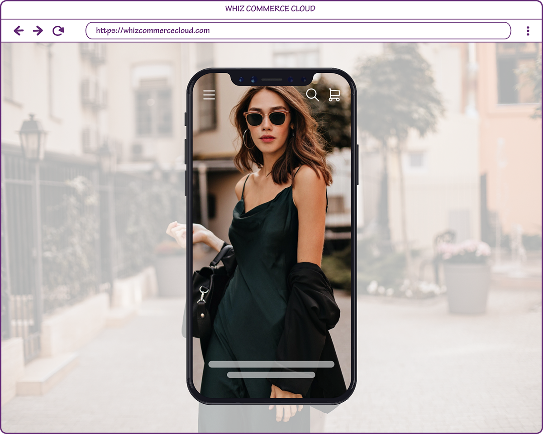Image resolution: width=543 pixels, height=434 pixels.
Task: Click the shorter gray placeholder bar
Action: 271,375
